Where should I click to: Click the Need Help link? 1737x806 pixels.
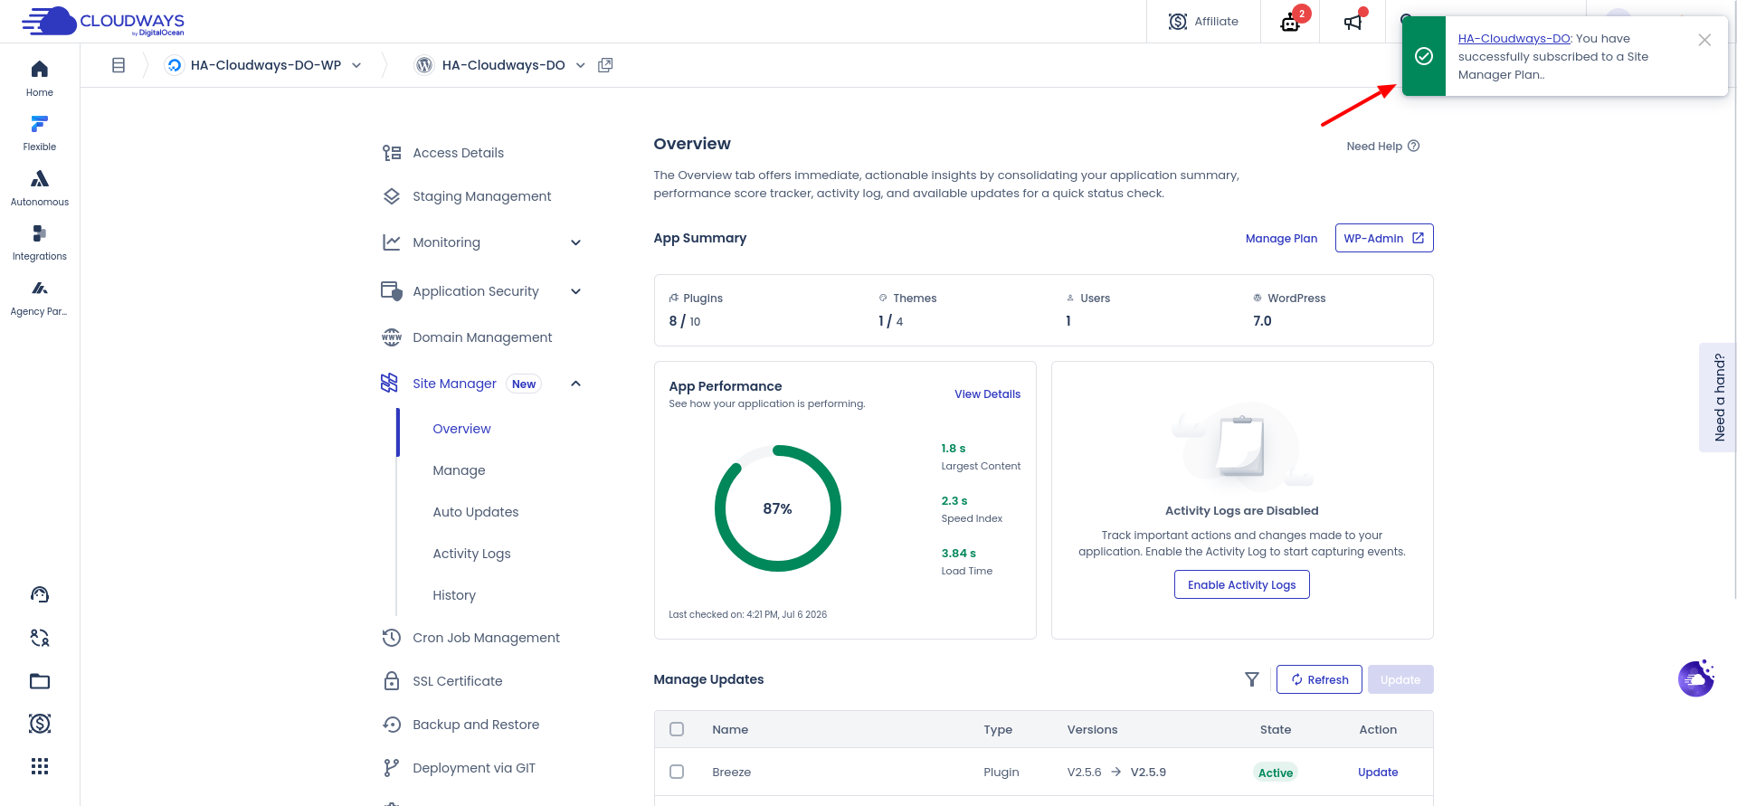(x=1382, y=147)
